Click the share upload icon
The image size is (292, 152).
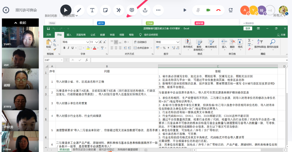(145, 10)
